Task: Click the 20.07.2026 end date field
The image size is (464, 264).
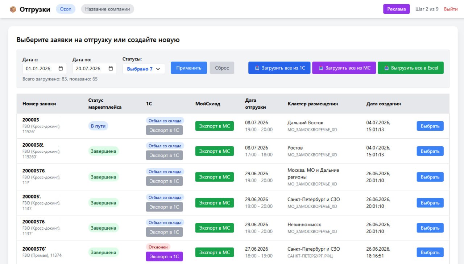Action: coord(95,68)
